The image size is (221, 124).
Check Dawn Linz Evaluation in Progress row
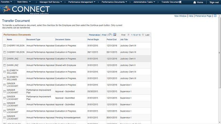click(4, 59)
